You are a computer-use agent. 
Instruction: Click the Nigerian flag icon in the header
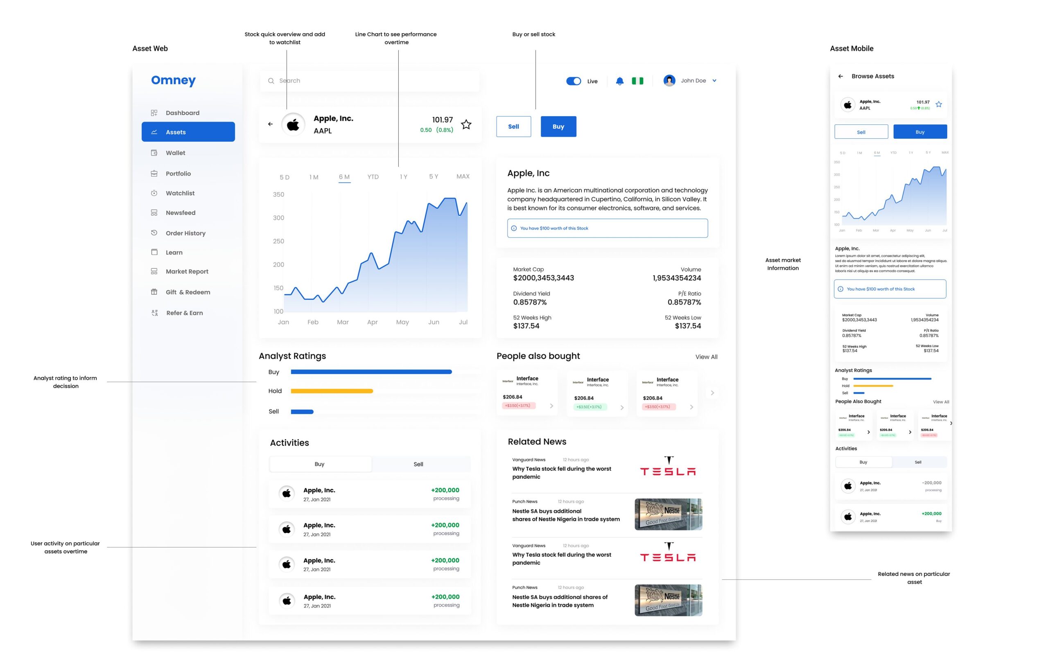point(637,81)
